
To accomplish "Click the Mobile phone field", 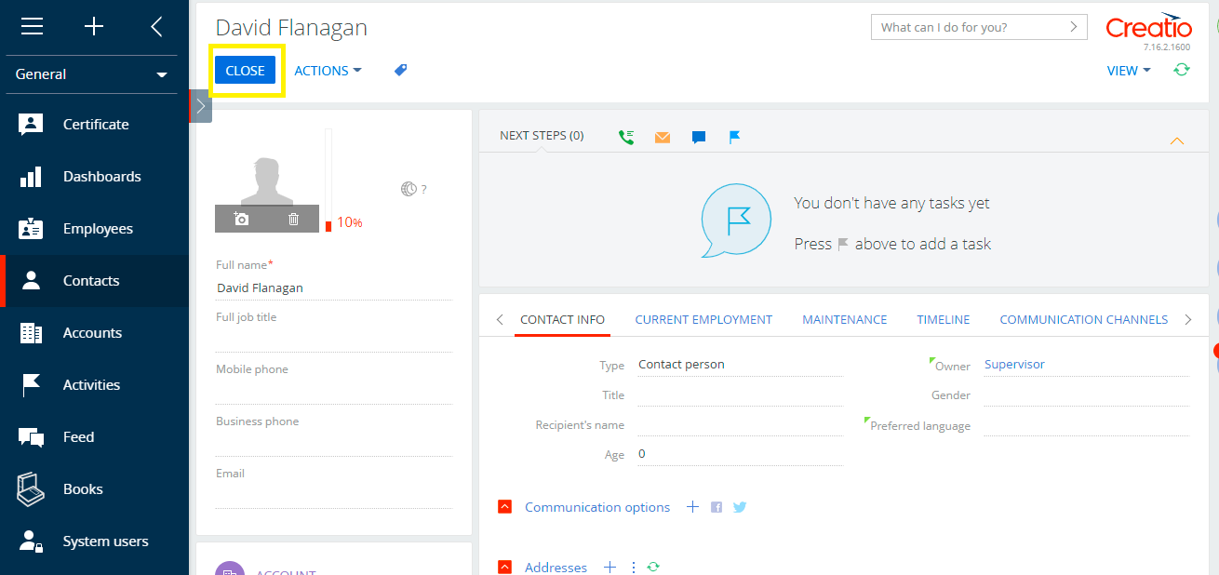I will coord(334,393).
